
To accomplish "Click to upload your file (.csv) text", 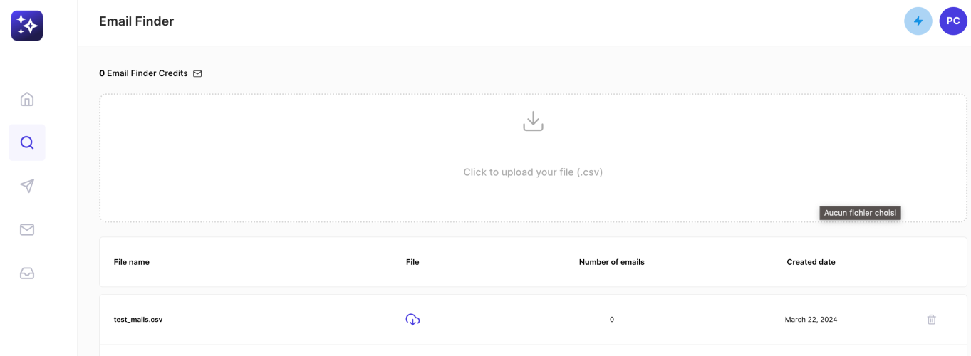I will (x=533, y=172).
